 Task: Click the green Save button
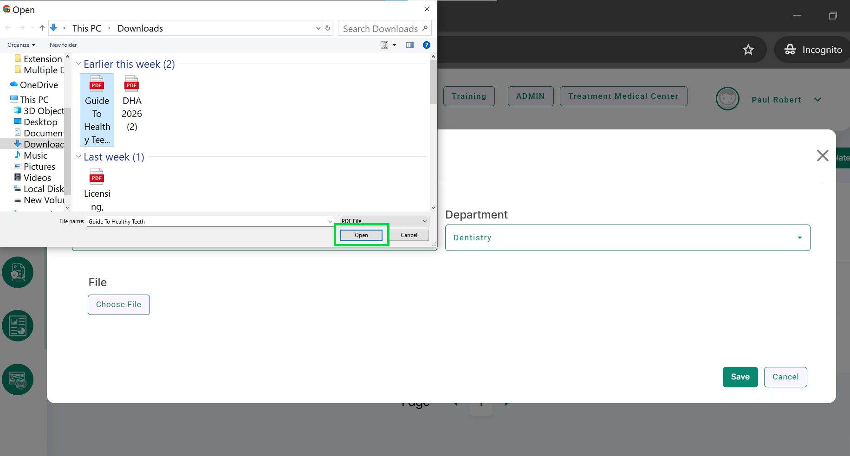click(x=740, y=377)
